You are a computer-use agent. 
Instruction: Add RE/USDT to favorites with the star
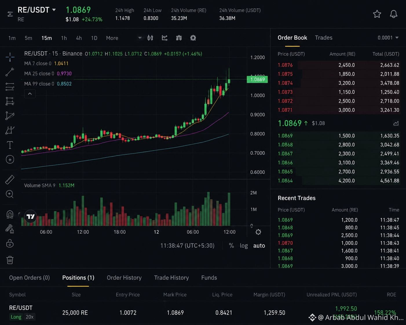point(377,14)
